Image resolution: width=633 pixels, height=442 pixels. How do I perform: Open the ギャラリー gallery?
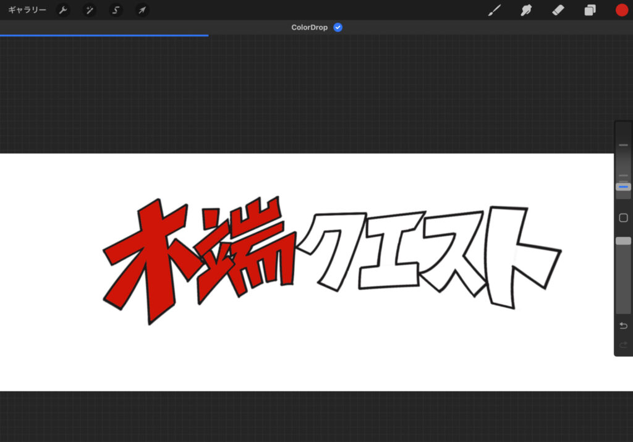click(x=27, y=10)
